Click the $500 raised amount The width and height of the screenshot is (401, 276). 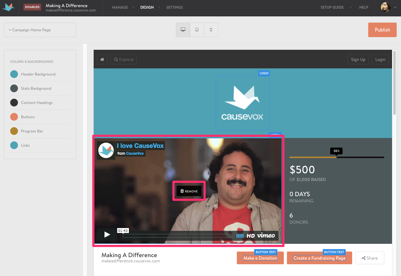(x=302, y=170)
